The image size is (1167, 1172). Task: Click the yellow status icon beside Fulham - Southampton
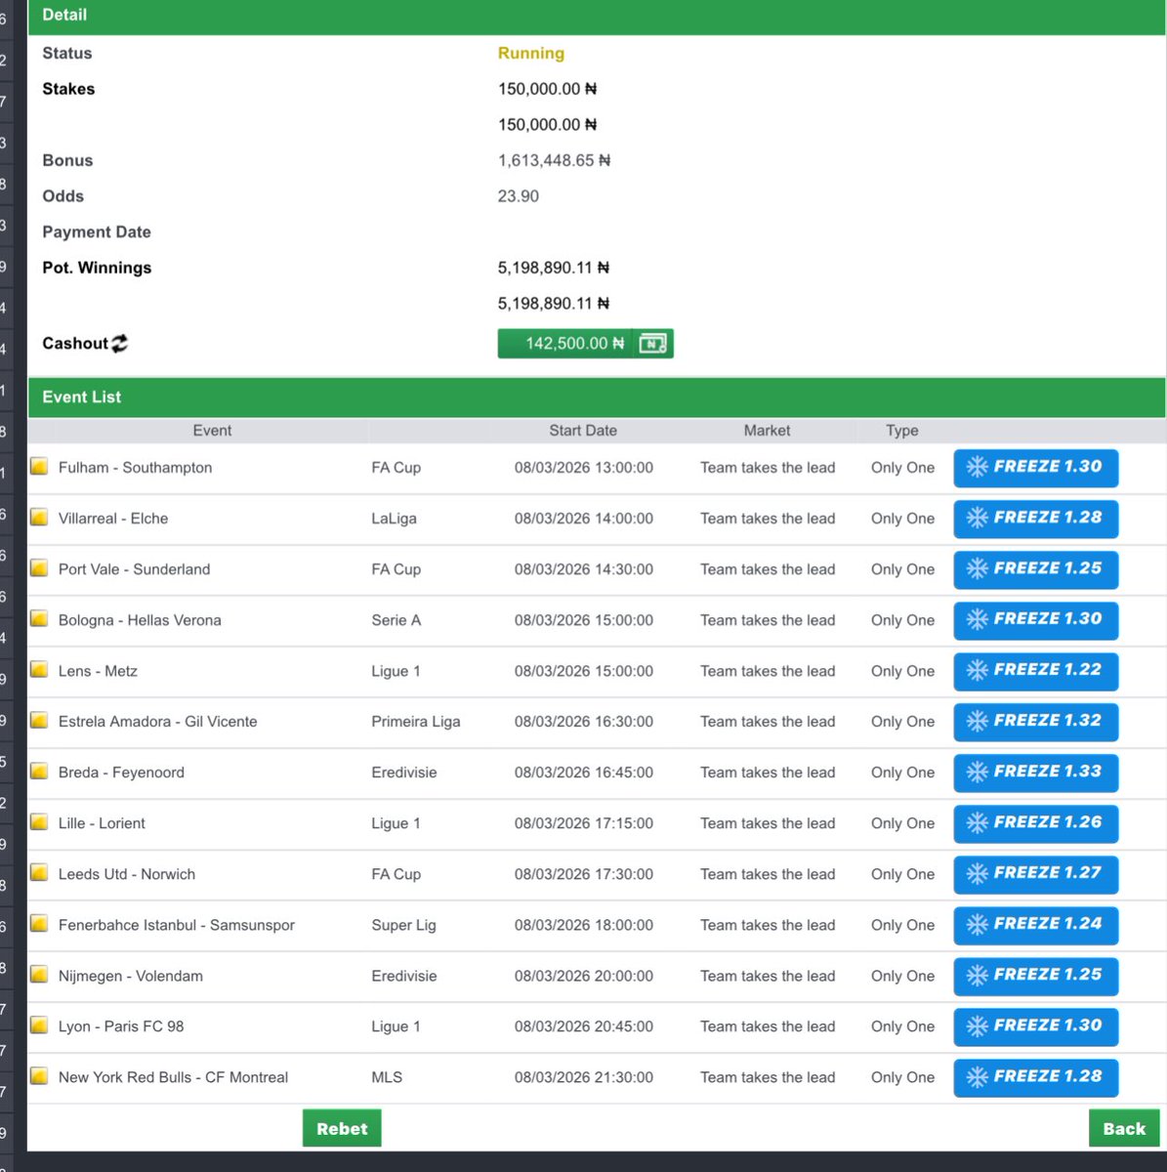point(39,466)
